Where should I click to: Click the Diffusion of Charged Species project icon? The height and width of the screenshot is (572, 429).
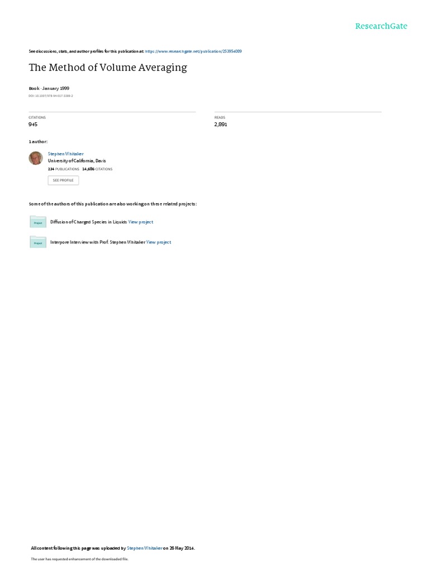38,222
